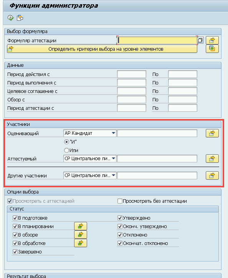Open multiple selection for Оценивающий
Viewport: 228px width, 278px height.
pyautogui.click(x=212, y=133)
